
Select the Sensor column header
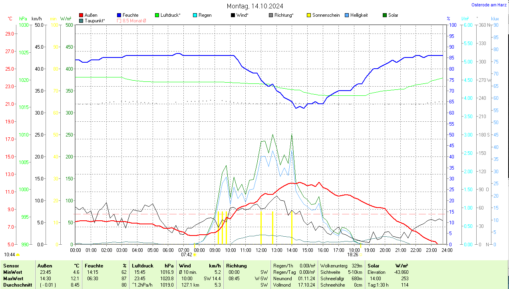11,266
